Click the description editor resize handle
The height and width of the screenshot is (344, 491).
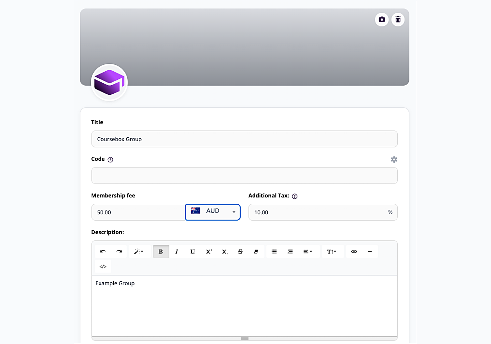(245, 338)
